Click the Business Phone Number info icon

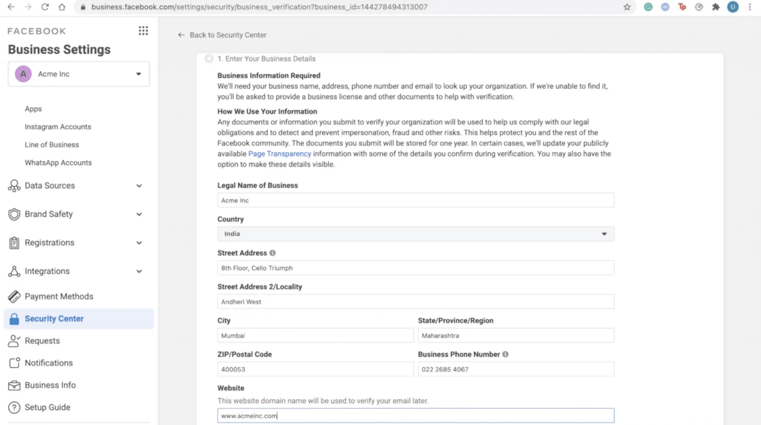505,354
